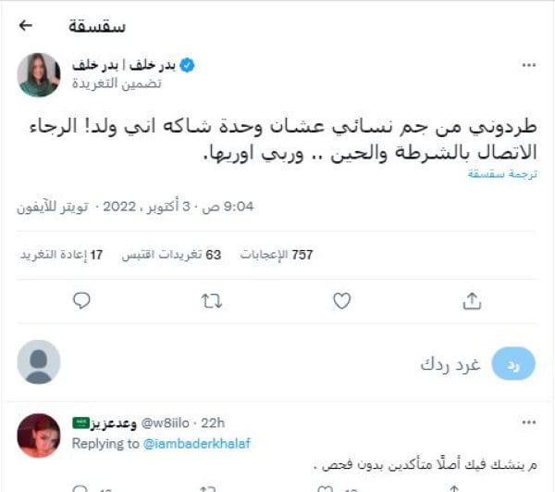Click the Twitter for iPhone source link
Screen dimensions: 555x492
tap(53, 207)
